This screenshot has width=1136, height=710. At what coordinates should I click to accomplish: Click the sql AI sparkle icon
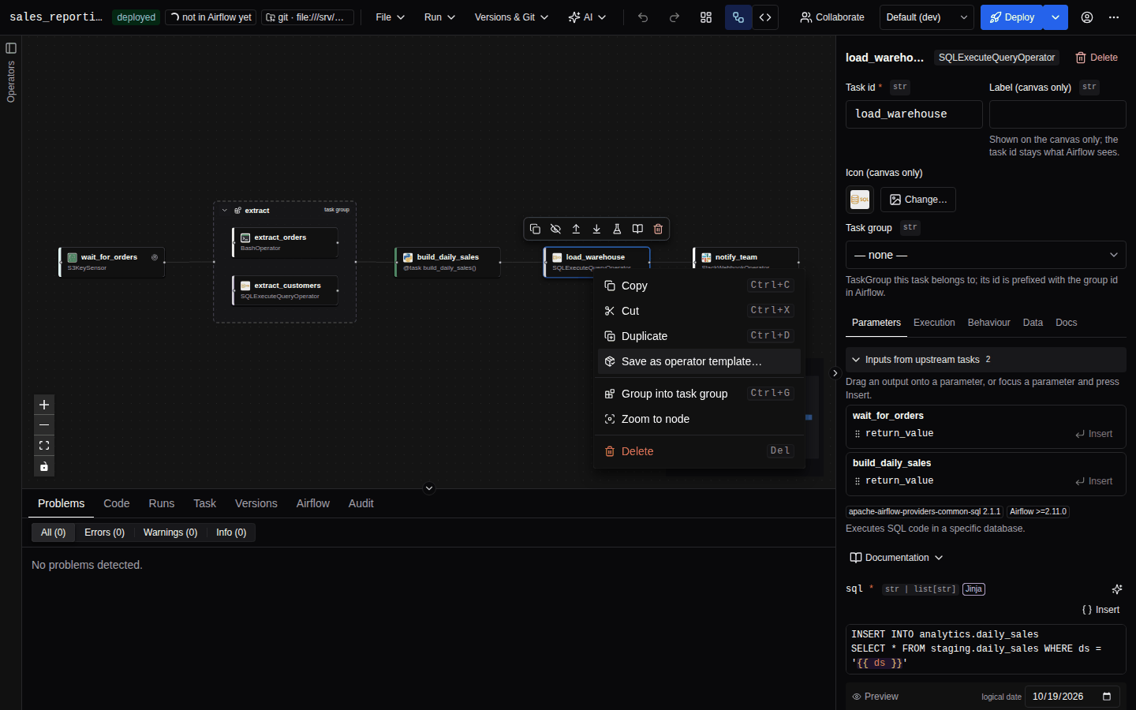pyautogui.click(x=1117, y=589)
